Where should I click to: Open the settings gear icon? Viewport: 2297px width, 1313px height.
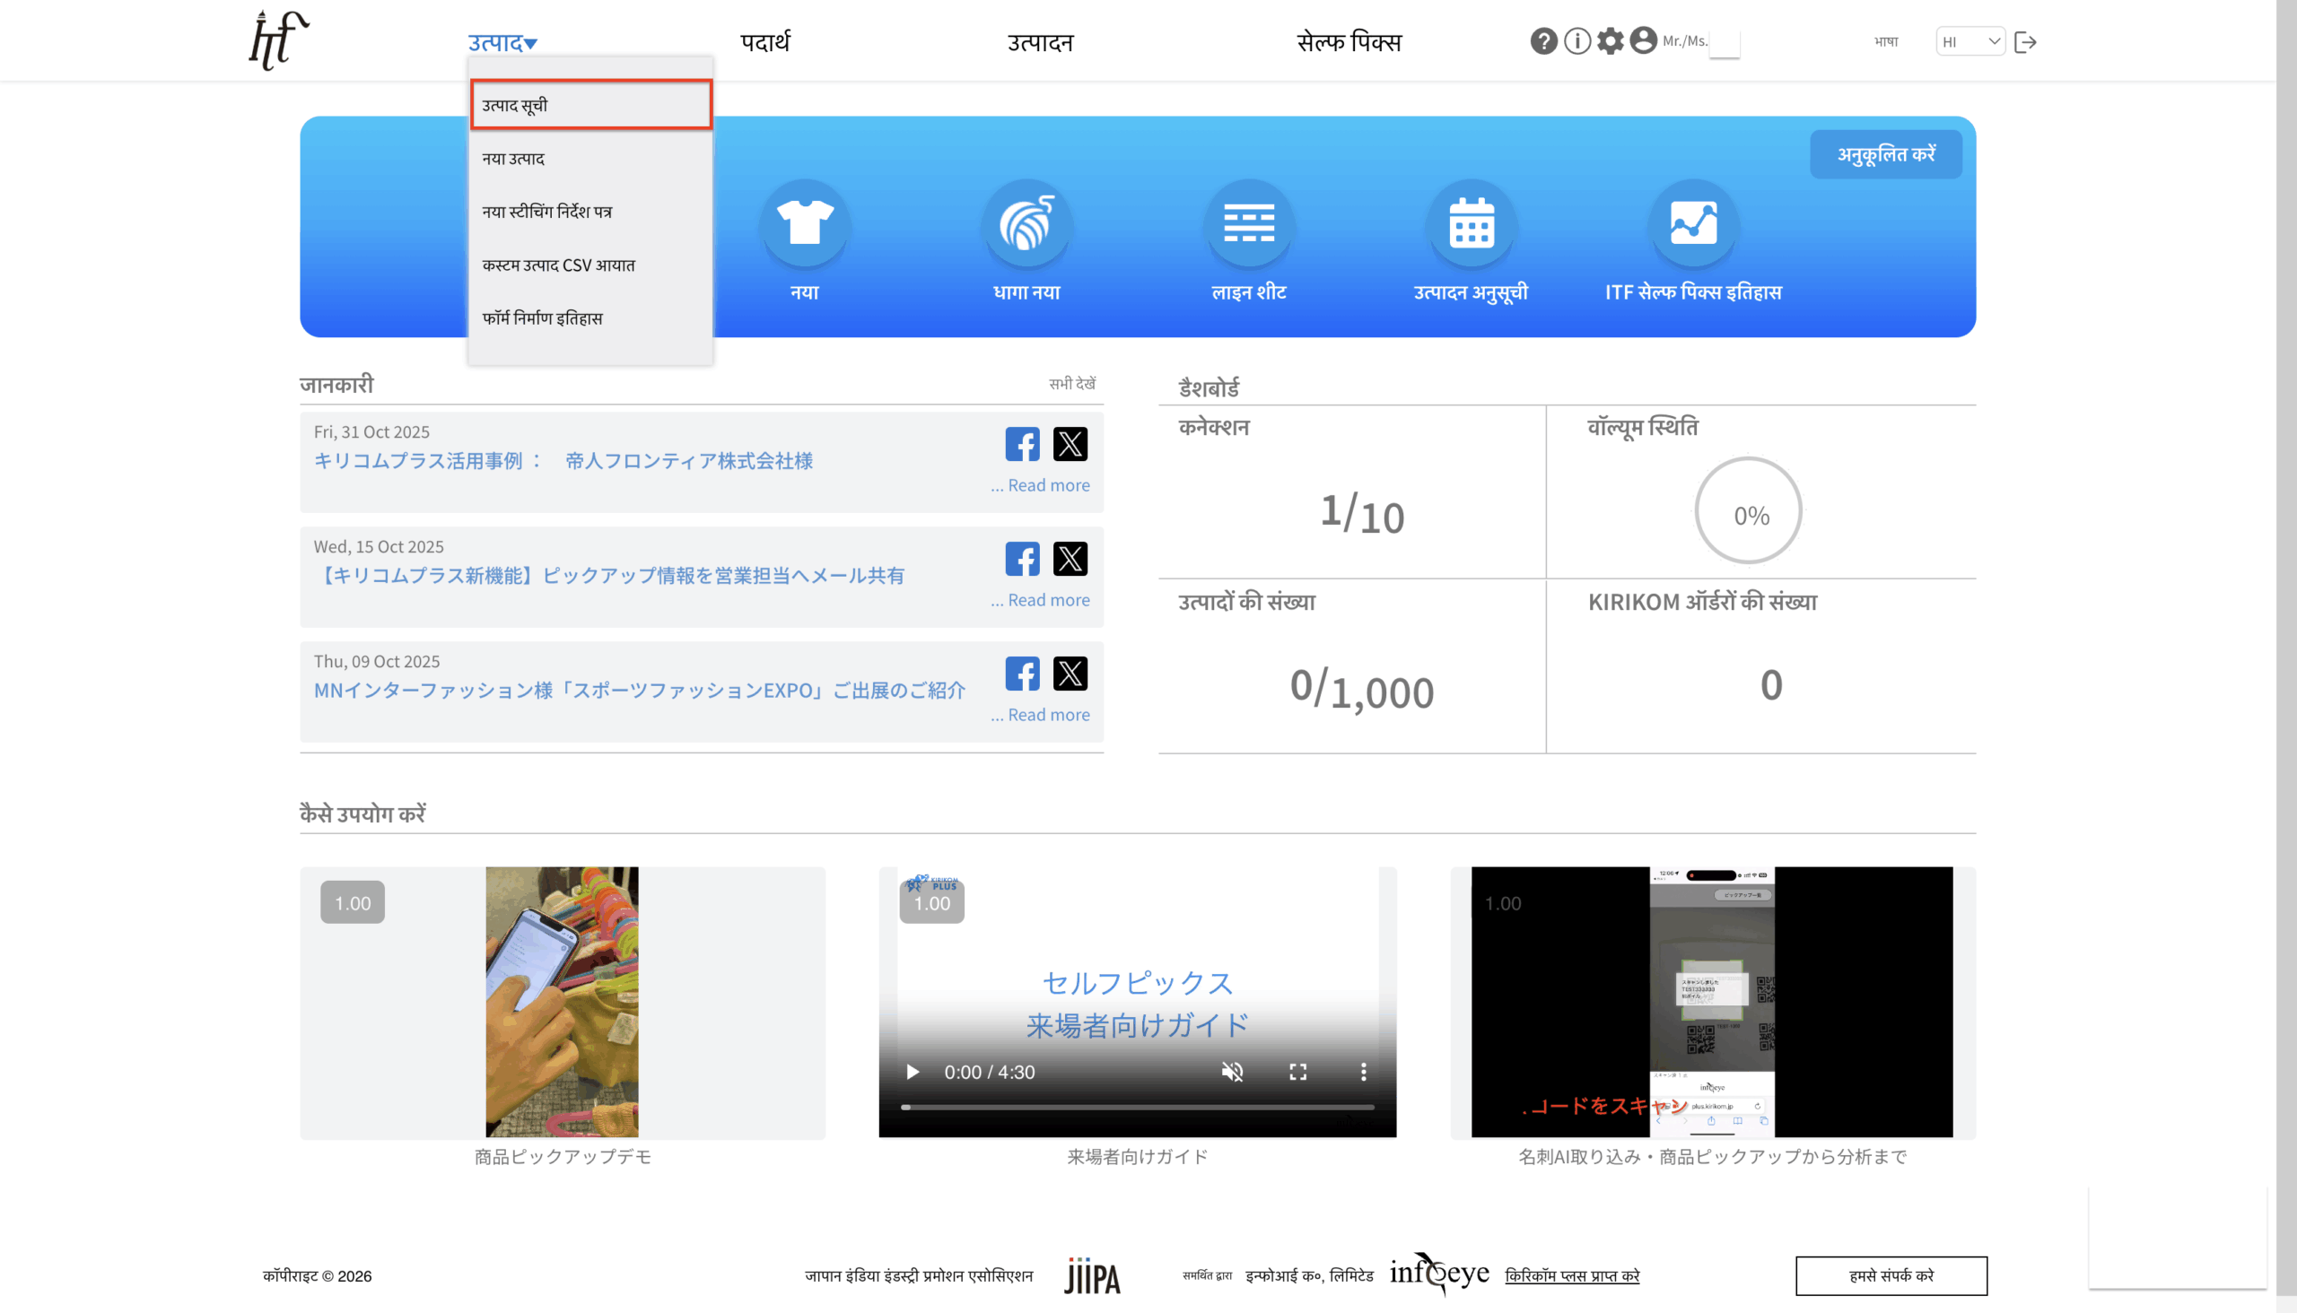tap(1610, 41)
